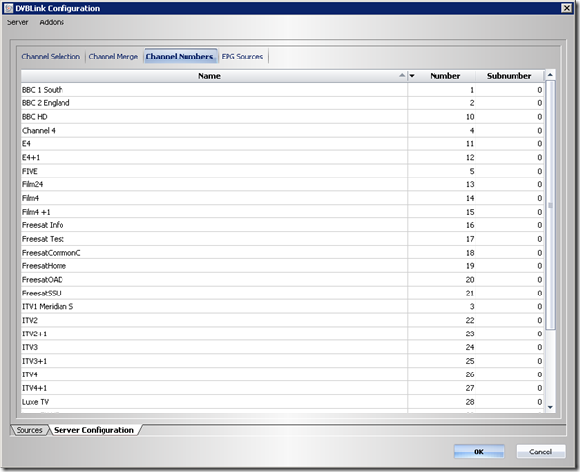Select the Film24 channel name
This screenshot has width=580, height=472.
pyautogui.click(x=32, y=184)
